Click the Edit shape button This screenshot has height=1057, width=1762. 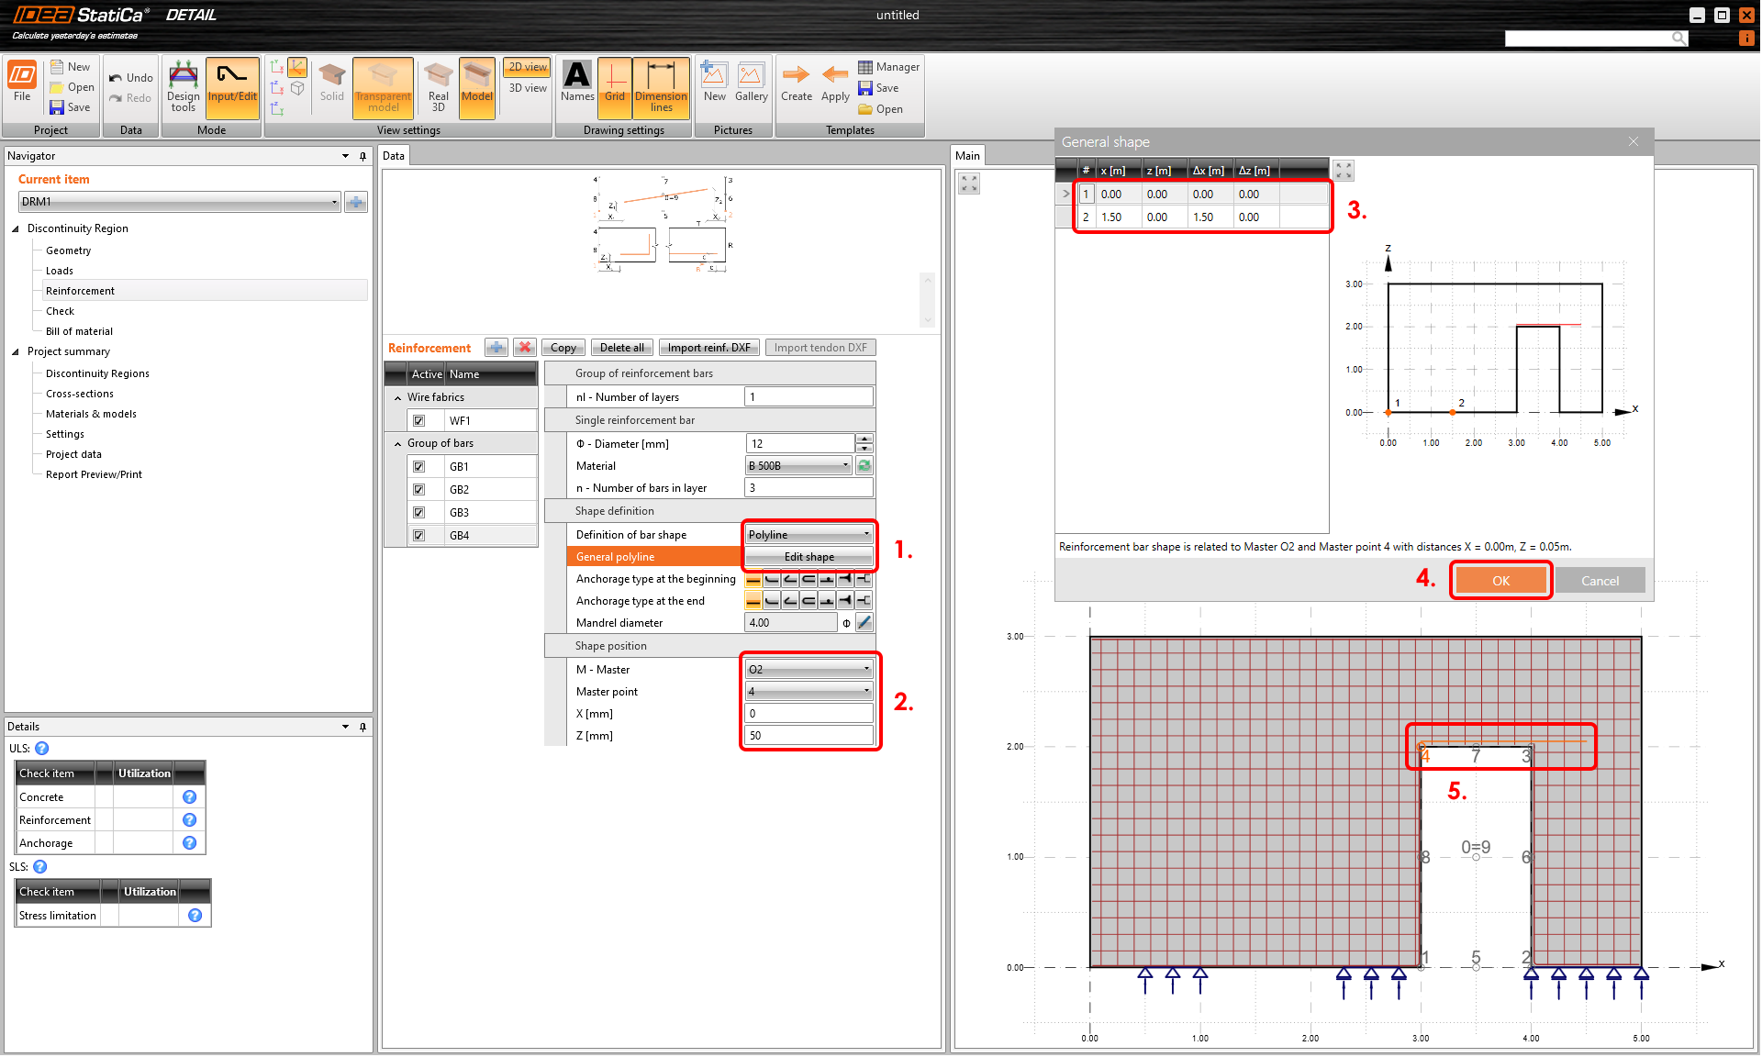click(809, 557)
